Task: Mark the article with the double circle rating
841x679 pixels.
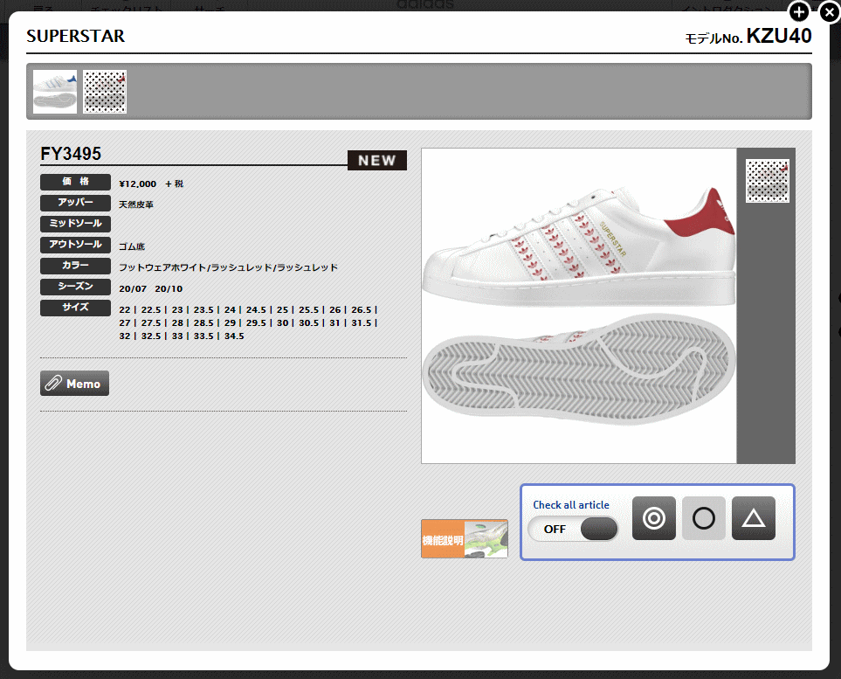Action: click(x=654, y=518)
